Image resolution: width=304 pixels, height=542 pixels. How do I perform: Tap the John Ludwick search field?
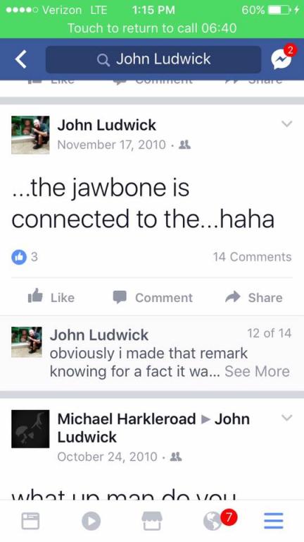(153, 59)
